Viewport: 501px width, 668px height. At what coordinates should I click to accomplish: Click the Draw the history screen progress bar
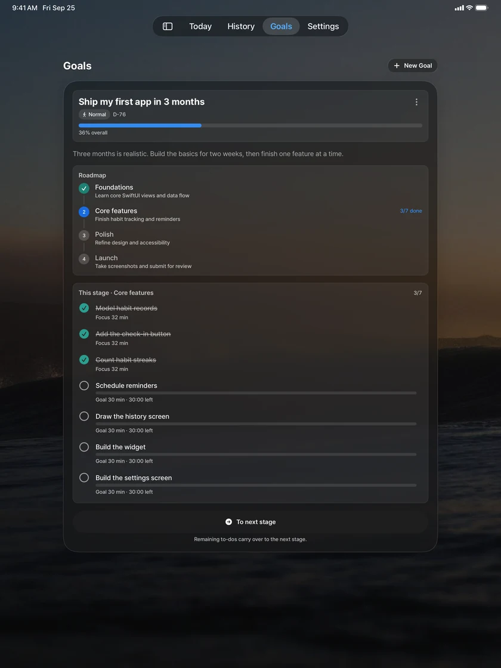[256, 423]
